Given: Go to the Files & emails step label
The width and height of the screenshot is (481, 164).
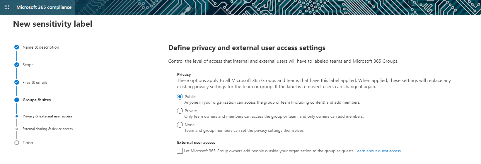Looking at the screenshot, I should (35, 82).
